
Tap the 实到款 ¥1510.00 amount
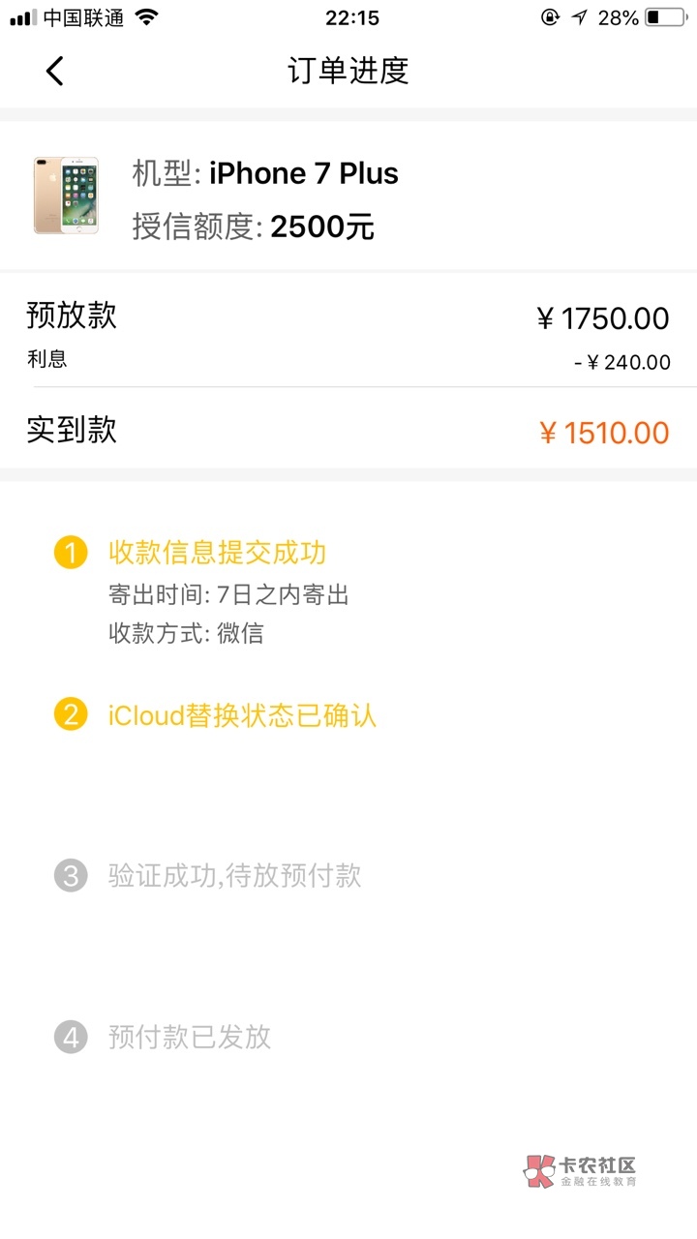click(604, 433)
